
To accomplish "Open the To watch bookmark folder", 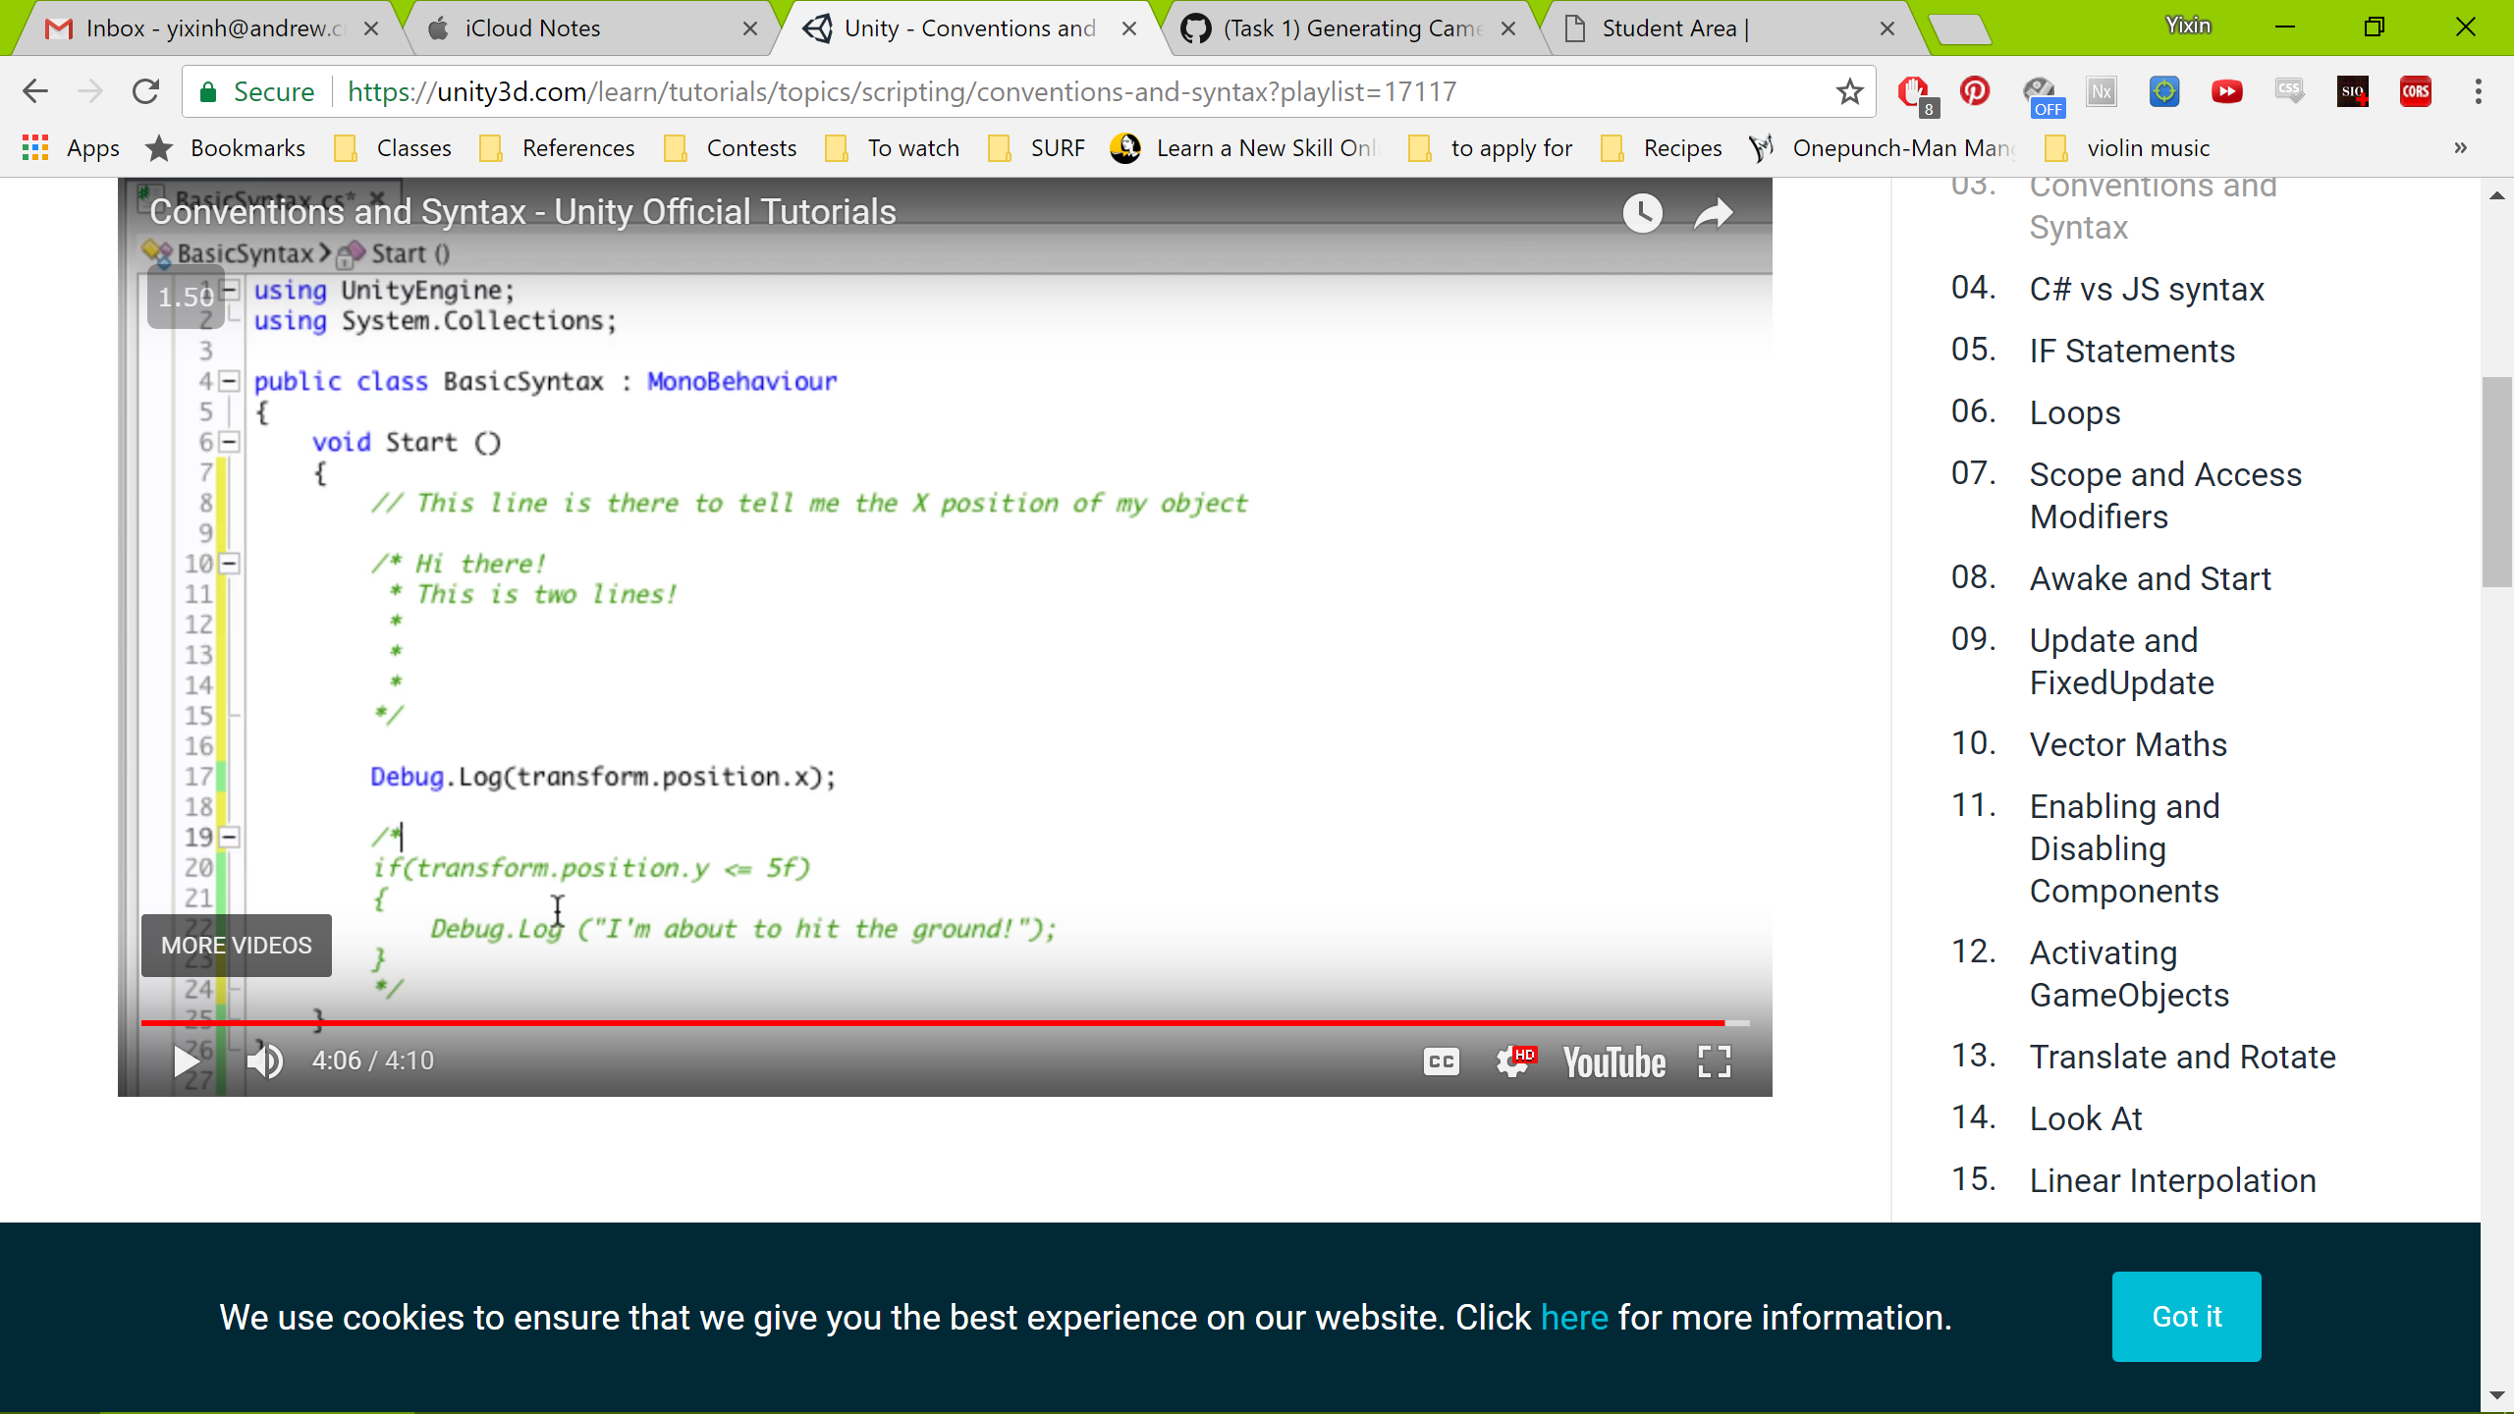I will (893, 148).
